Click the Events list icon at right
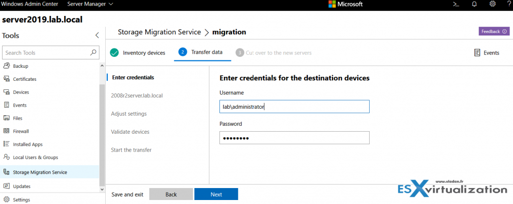The image size is (513, 204). tap(476, 52)
